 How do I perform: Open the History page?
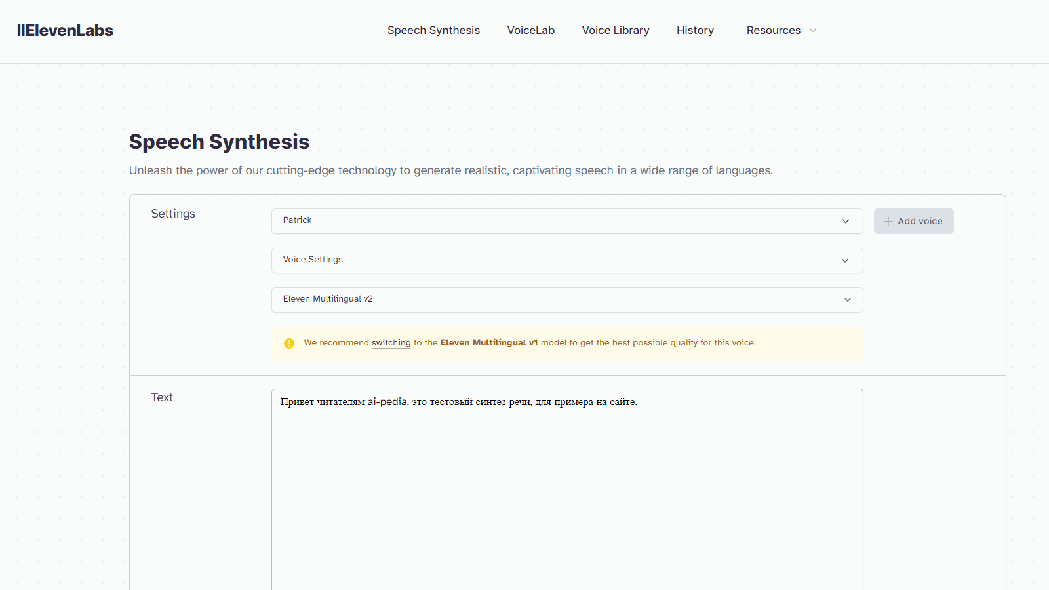point(695,30)
